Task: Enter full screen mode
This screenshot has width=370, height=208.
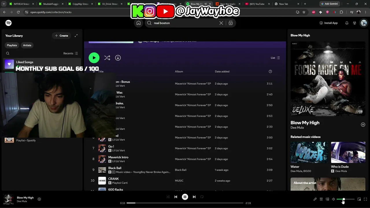Action: point(365,199)
